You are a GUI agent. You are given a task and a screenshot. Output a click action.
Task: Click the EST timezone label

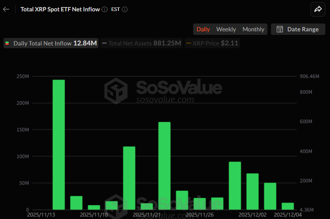(x=115, y=9)
